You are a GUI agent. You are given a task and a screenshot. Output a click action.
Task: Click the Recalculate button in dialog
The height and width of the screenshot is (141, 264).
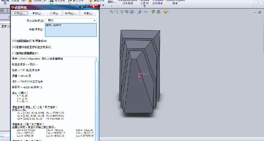pos(87,13)
